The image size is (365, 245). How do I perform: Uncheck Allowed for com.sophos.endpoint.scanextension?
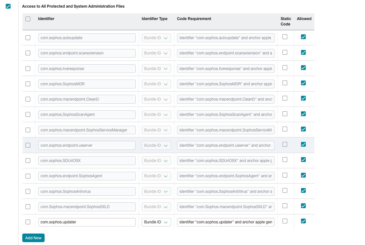point(303,52)
